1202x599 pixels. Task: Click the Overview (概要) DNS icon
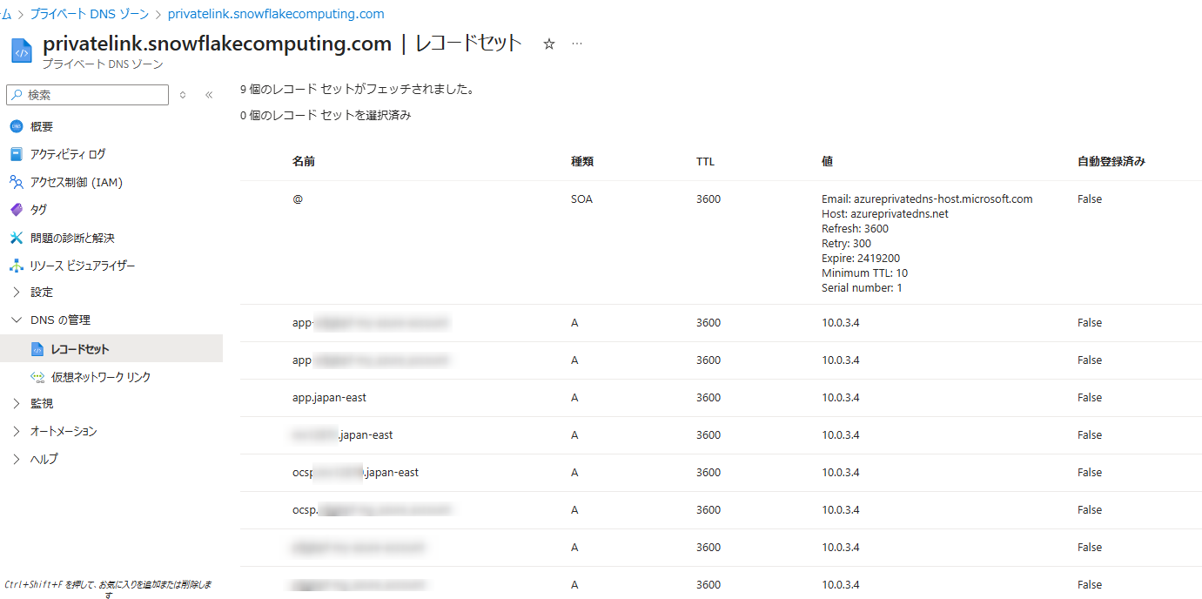tap(17, 126)
